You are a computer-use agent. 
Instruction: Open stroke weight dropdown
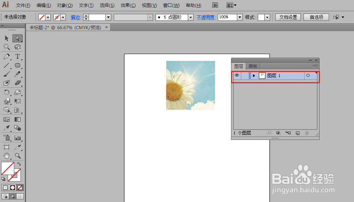[108, 17]
